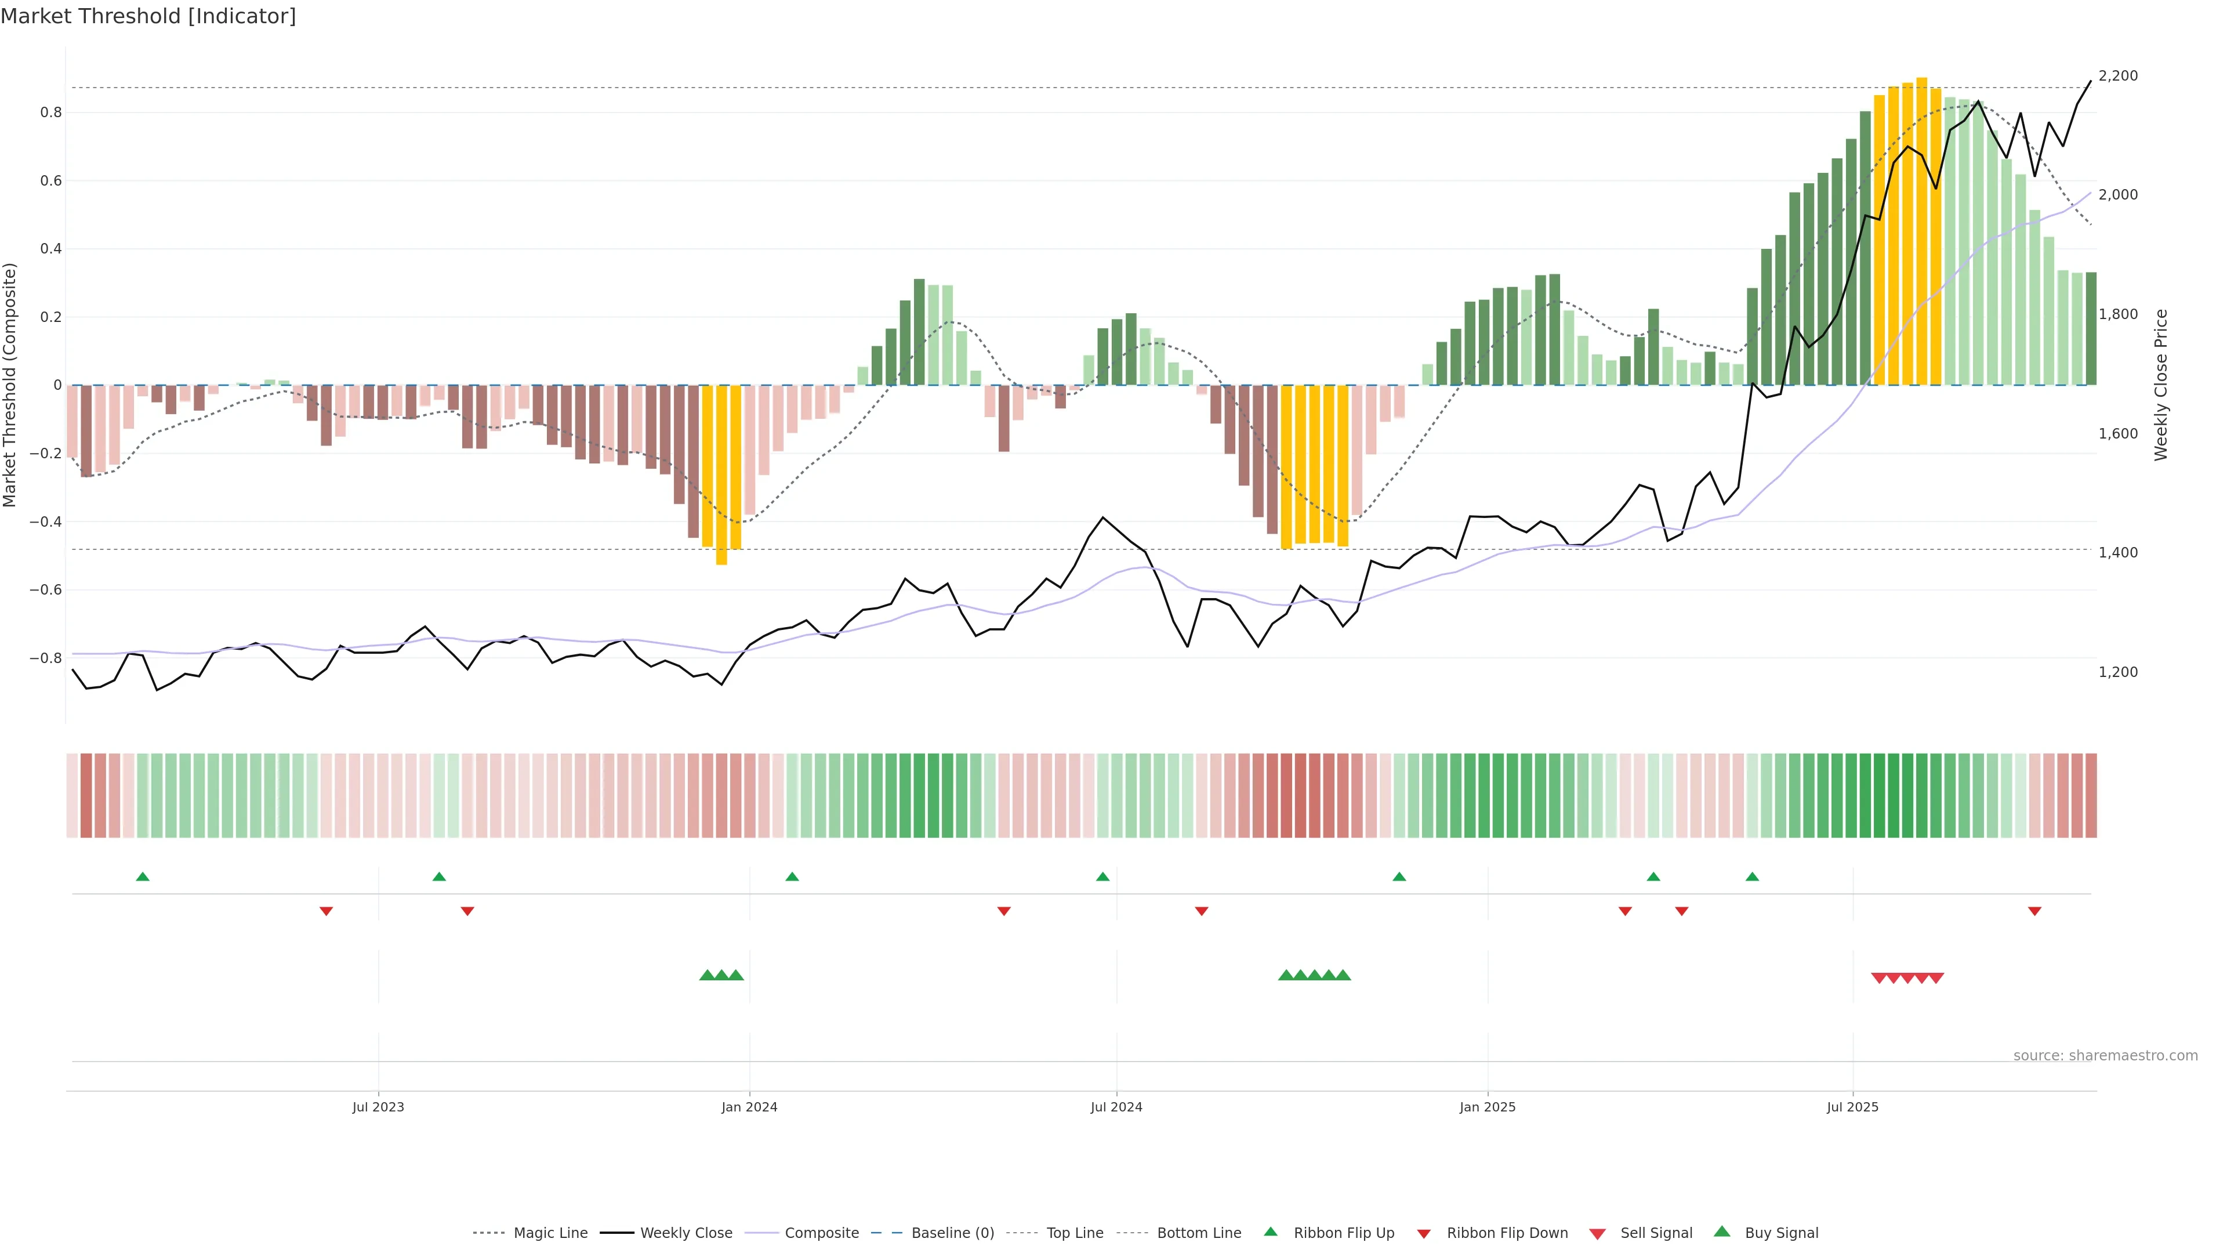2227x1253 pixels.
Task: Hide the Bottom Line via legend label
Action: pos(1198,1233)
